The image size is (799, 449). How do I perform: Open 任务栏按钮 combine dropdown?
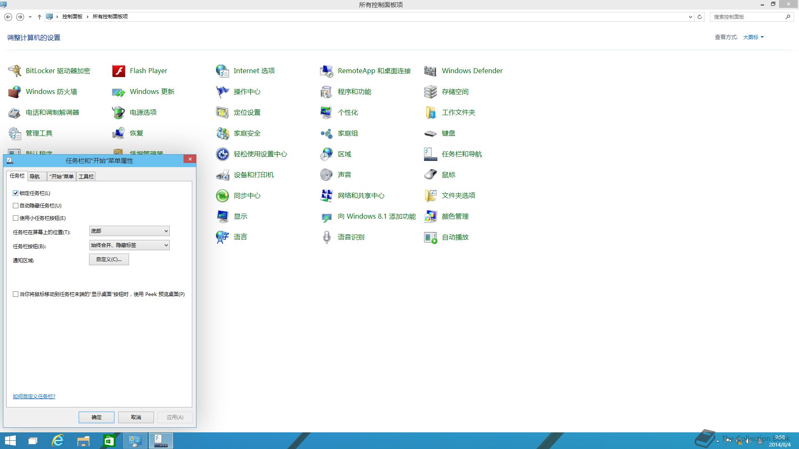point(129,245)
